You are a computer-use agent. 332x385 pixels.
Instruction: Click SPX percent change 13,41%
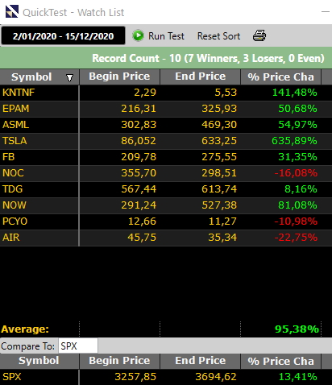pos(297,377)
